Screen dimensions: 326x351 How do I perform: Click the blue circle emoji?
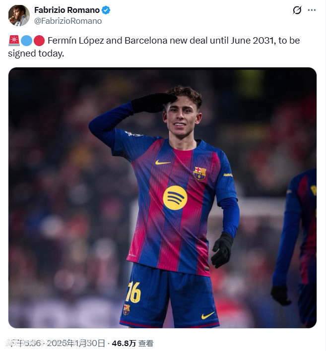pyautogui.click(x=27, y=41)
